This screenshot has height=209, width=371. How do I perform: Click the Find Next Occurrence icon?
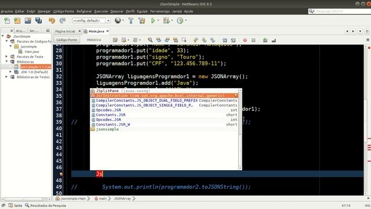click(x=167, y=40)
